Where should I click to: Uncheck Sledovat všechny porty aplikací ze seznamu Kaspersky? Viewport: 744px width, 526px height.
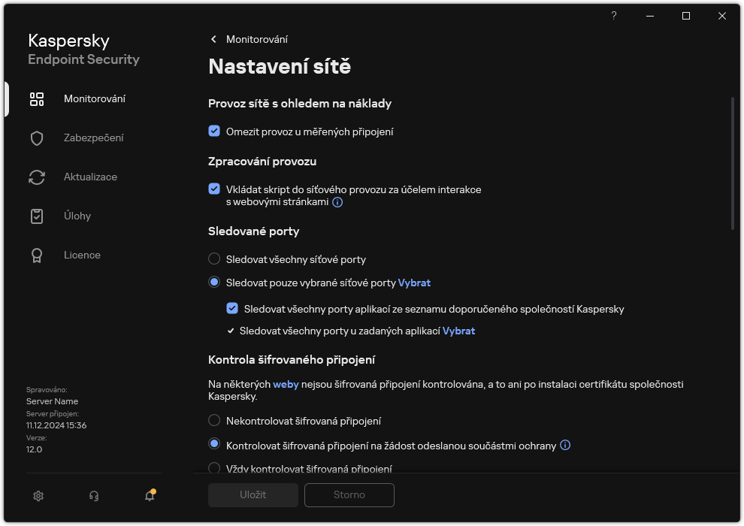tap(232, 307)
